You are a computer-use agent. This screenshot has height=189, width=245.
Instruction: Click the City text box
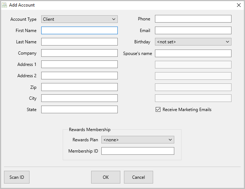pyautogui.click(x=79, y=98)
